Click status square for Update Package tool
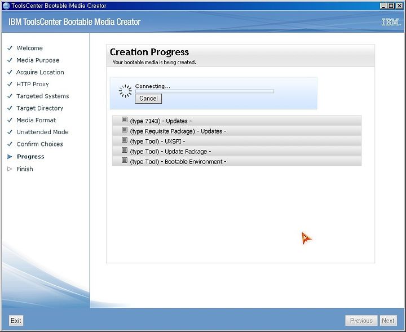This screenshot has height=332, width=406. [125, 150]
